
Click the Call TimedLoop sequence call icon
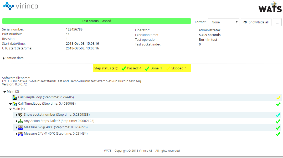coord(15,104)
